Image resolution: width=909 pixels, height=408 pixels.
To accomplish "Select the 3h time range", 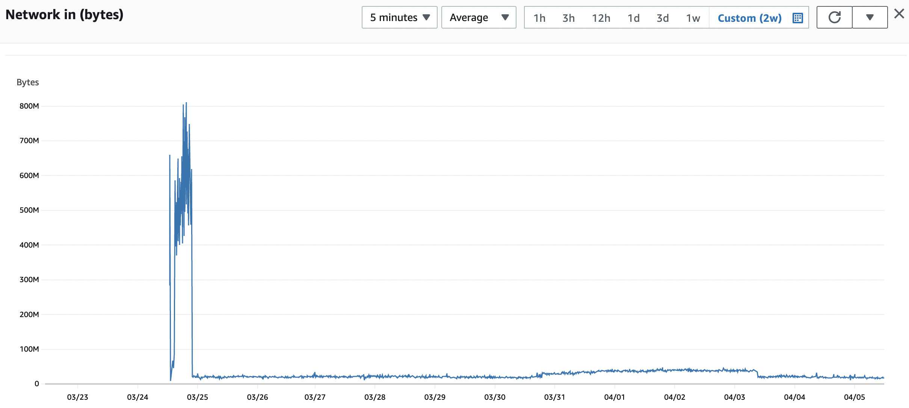I will [568, 18].
